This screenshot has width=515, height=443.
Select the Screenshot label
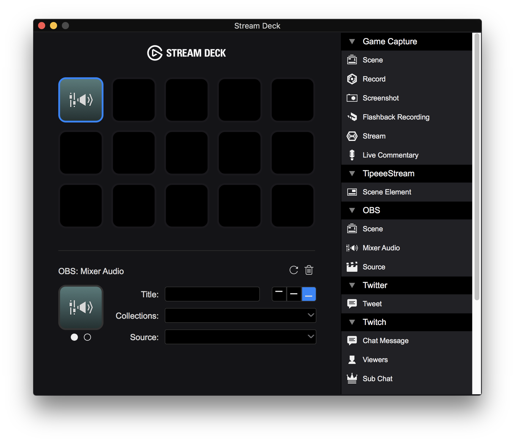[x=381, y=98]
